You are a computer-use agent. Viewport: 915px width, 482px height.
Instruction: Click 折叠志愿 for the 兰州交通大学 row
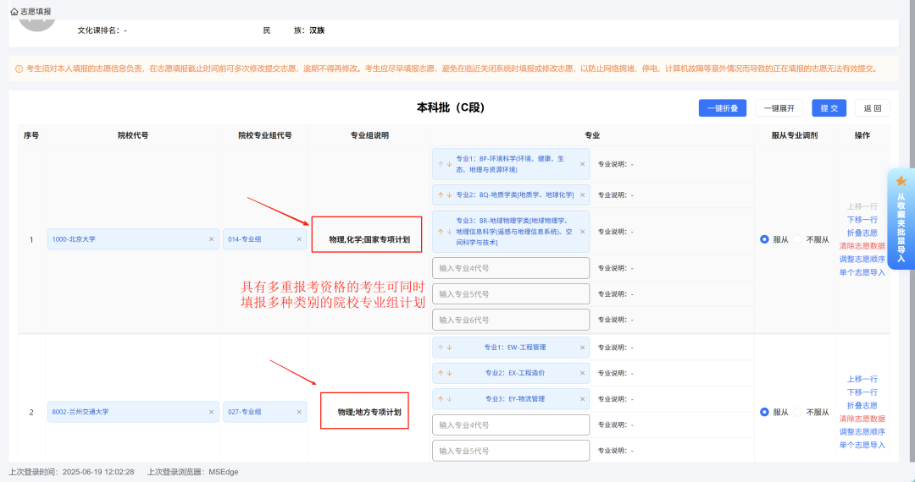(862, 406)
